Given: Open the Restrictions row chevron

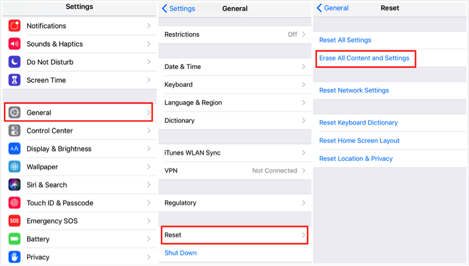Looking at the screenshot, I should pyautogui.click(x=303, y=35).
